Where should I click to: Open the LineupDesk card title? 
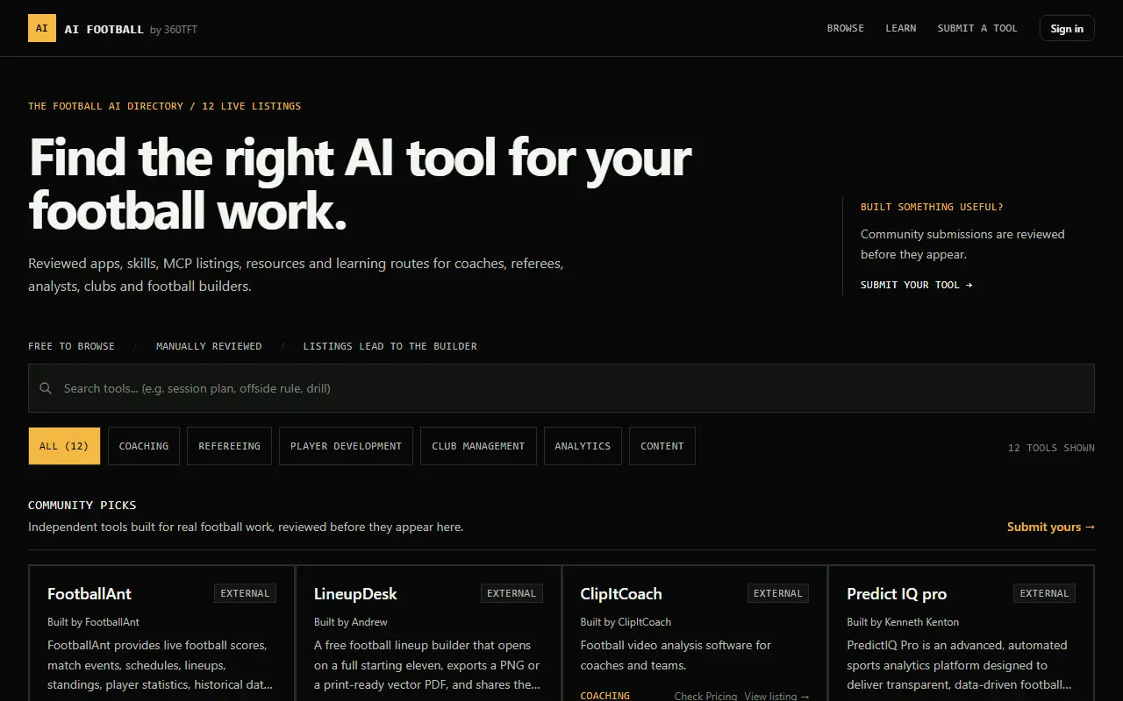355,593
